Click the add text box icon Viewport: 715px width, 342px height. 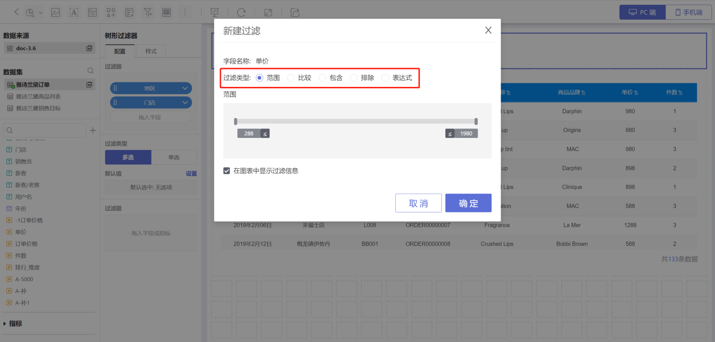point(74,12)
